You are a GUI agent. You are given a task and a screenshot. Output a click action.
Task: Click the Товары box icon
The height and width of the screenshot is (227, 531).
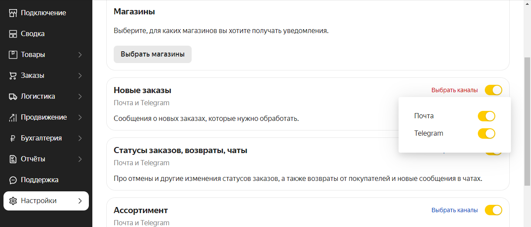[13, 55]
